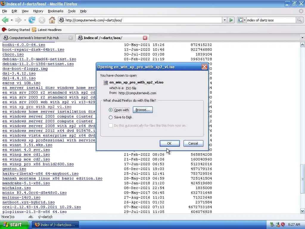
Task: Click the Browse... button
Action: coord(143,110)
